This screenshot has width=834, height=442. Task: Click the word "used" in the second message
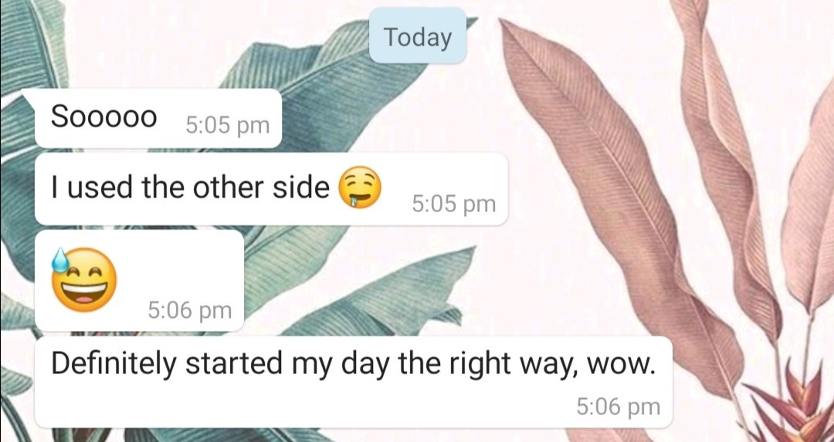click(x=101, y=187)
